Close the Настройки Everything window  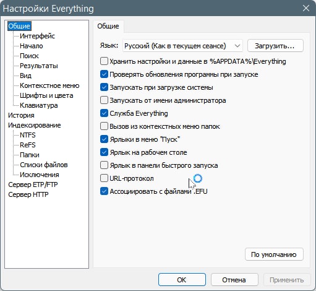pos(305,9)
